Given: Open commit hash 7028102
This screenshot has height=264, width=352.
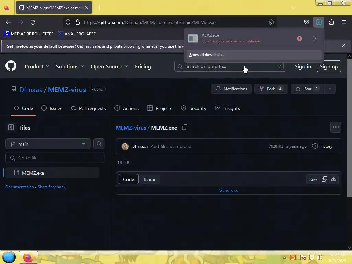Looking at the screenshot, I should click(x=276, y=146).
